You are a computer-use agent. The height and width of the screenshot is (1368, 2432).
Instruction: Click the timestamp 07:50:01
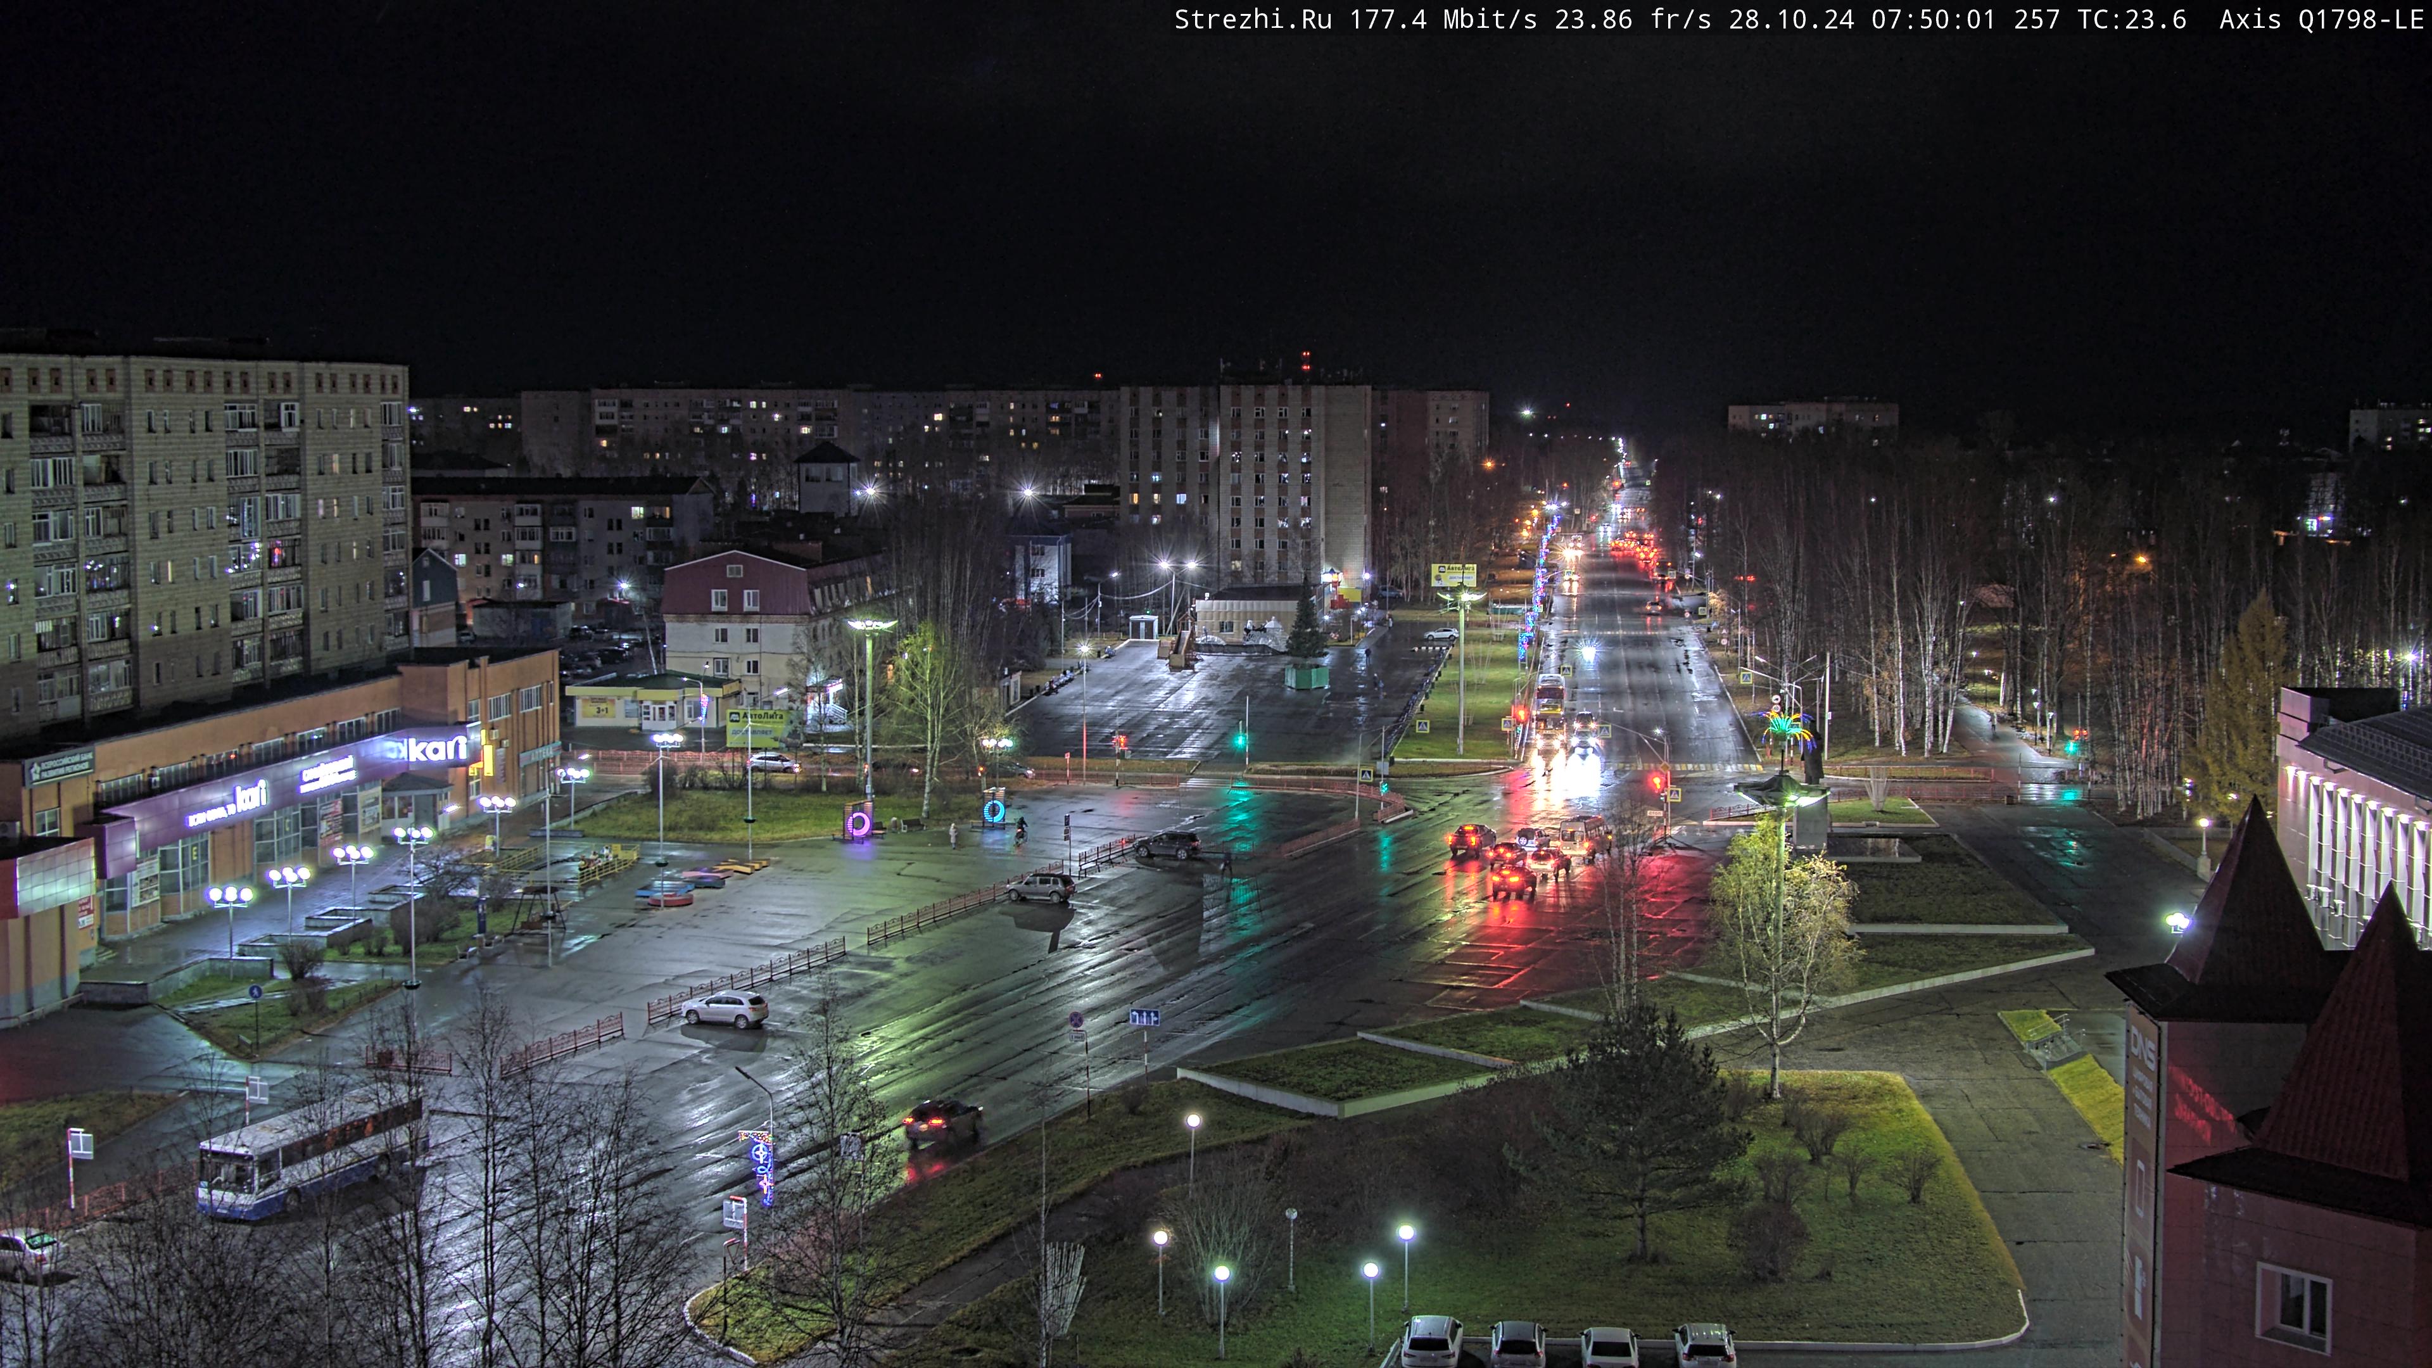(x=1932, y=20)
